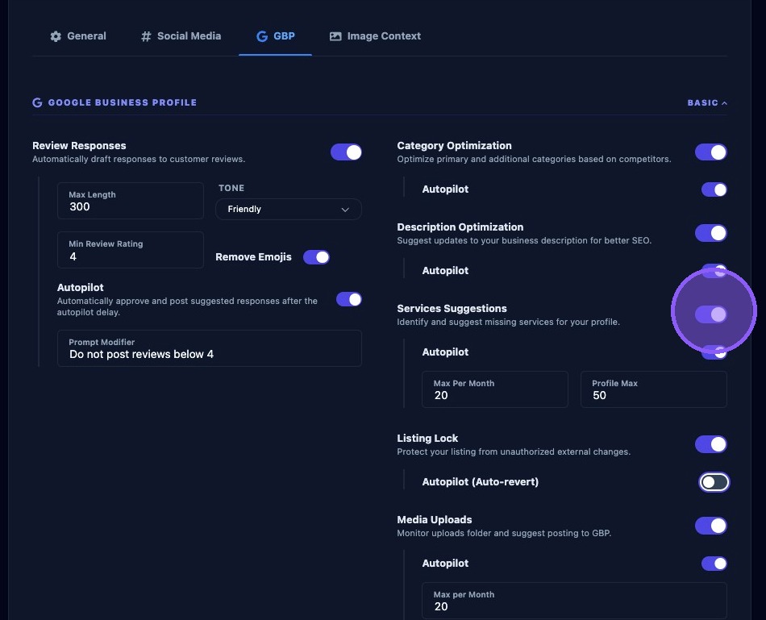Screen dimensions: 766x620
Task: Click the hashtag icon beside Social Media
Action: coord(146,36)
